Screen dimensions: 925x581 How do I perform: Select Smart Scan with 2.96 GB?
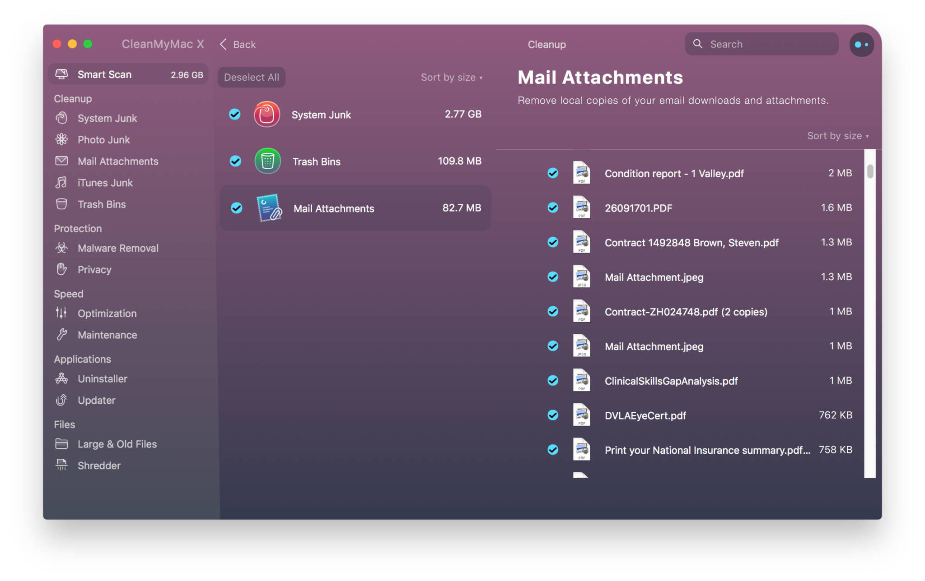click(128, 74)
